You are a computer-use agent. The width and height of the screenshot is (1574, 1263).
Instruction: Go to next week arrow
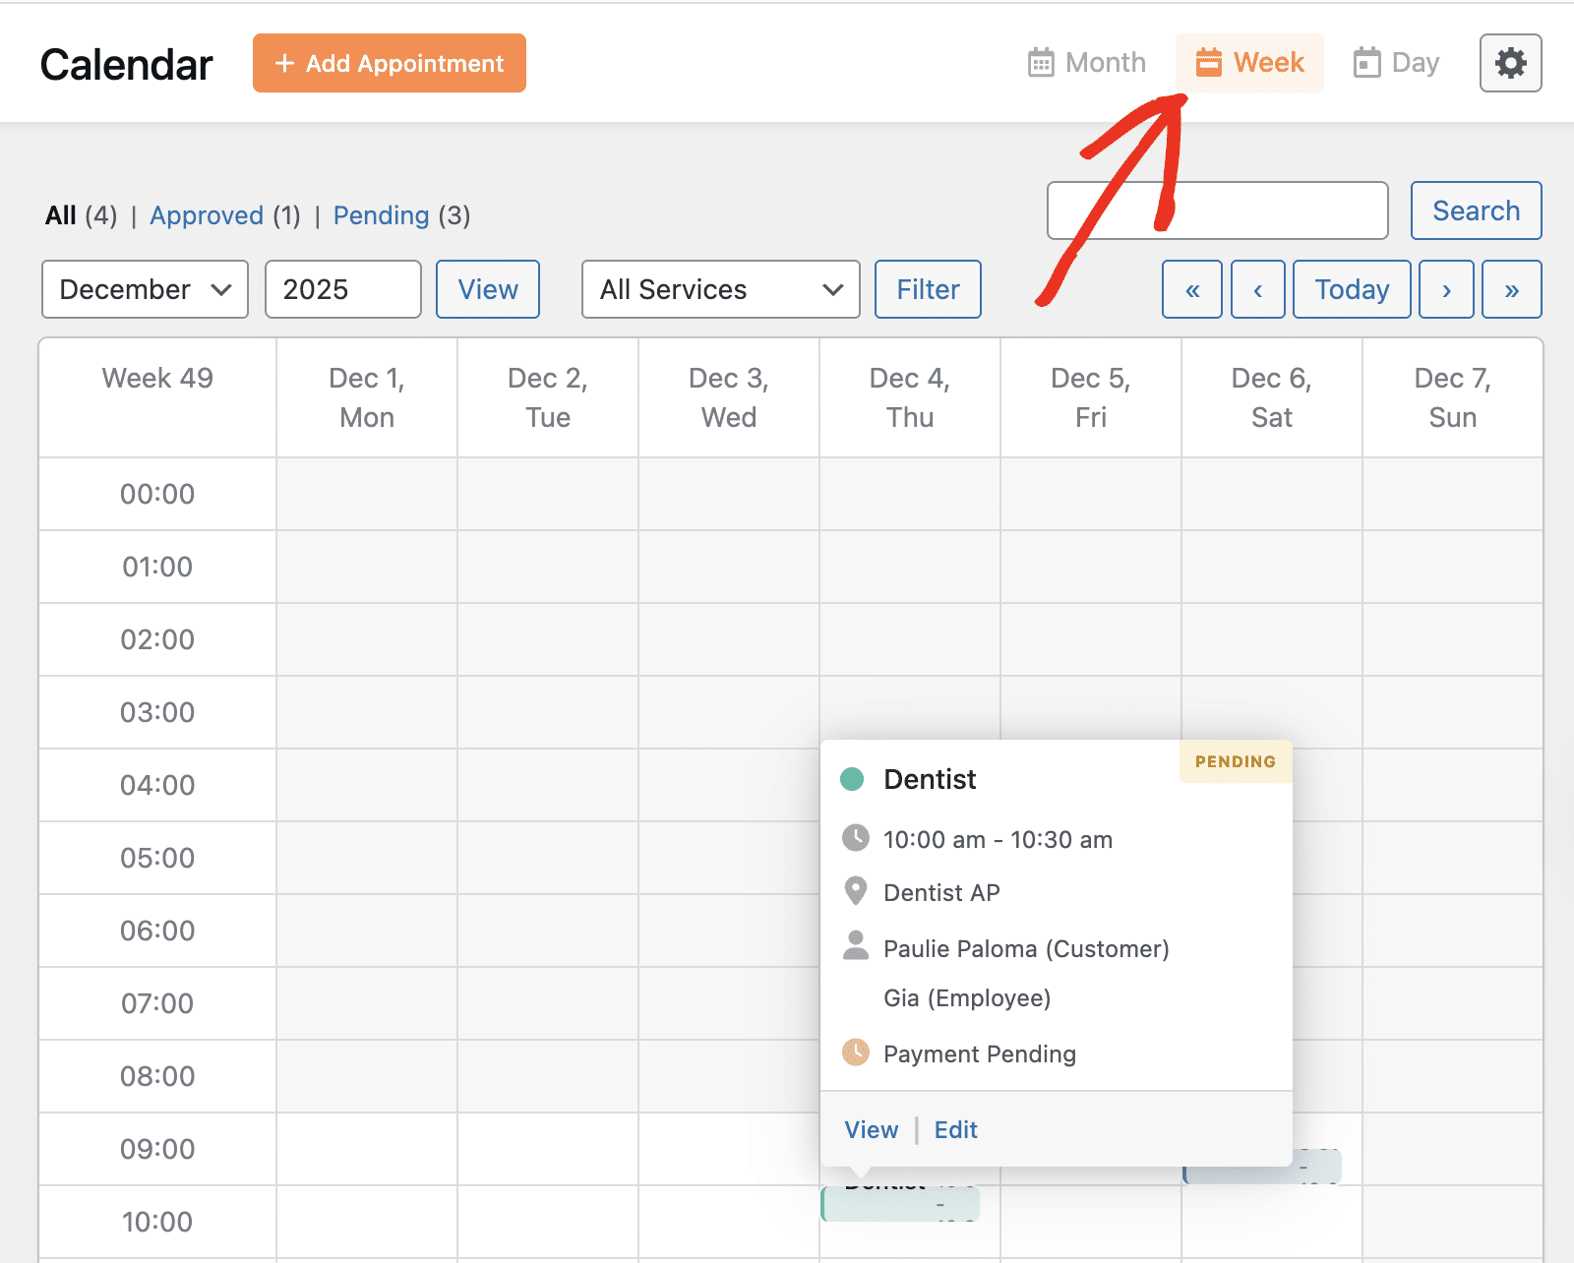click(x=1445, y=289)
